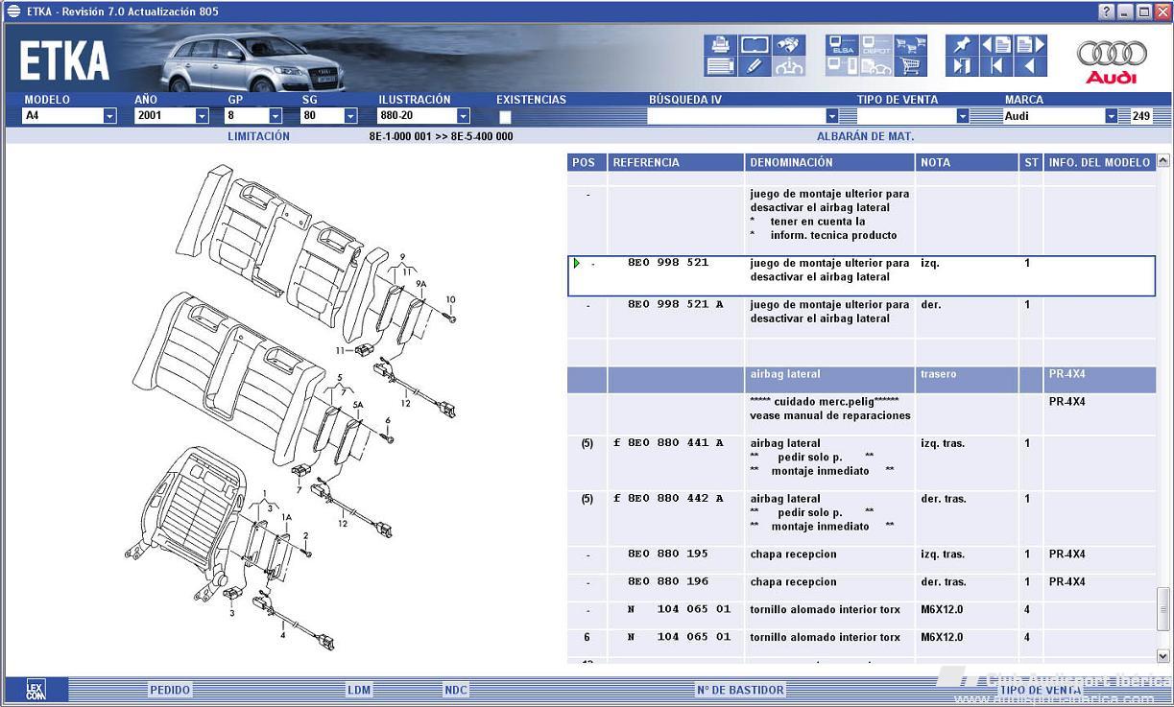Open the Búsqueda IV dropdown
The image size is (1174, 707).
coord(832,116)
